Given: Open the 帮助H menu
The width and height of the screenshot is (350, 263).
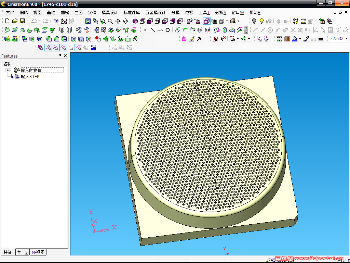Looking at the screenshot, I should 255,13.
